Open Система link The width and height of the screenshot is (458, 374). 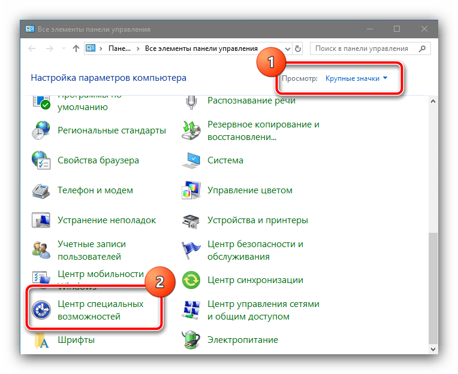tap(225, 160)
